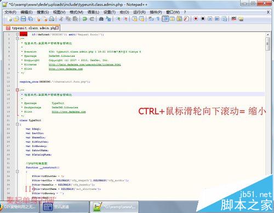Play back the recorded macro
274x213 pixels.
click(x=210, y=19)
